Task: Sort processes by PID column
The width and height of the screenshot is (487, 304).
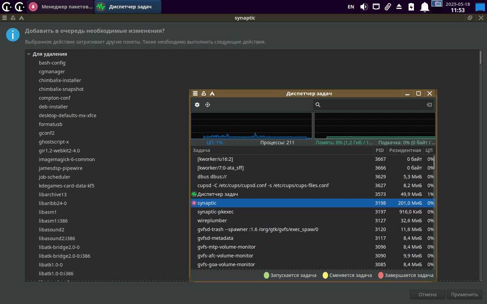Action: [380, 150]
